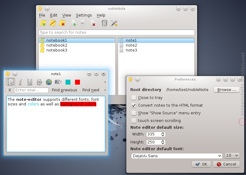246x175 pixels.
Task: Click the Type to search for notes field
Action: [x=117, y=32]
